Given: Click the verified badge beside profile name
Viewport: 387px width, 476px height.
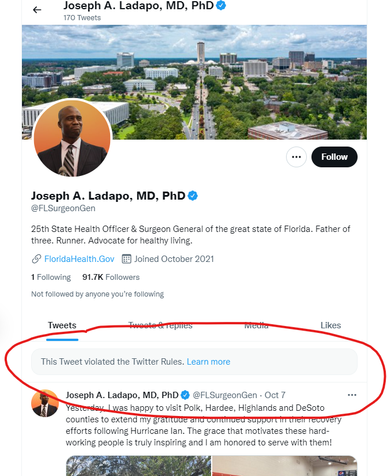Looking at the screenshot, I should coord(193,196).
